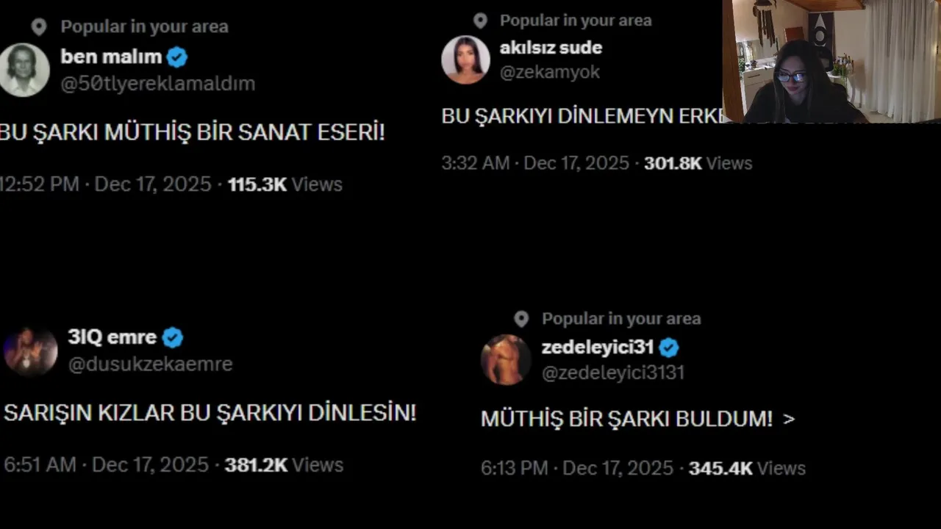The image size is (941, 529).
Task: Click 3IQ emre's profile avatar
Action: 30,351
